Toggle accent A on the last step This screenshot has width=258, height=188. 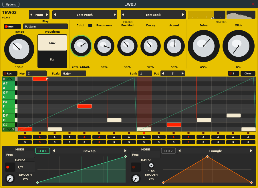click(248, 137)
